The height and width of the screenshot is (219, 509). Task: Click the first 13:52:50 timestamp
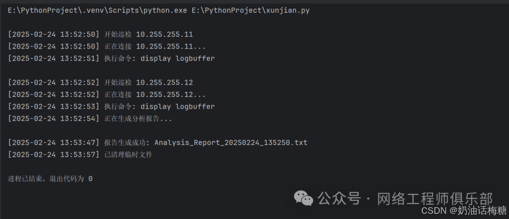point(78,34)
